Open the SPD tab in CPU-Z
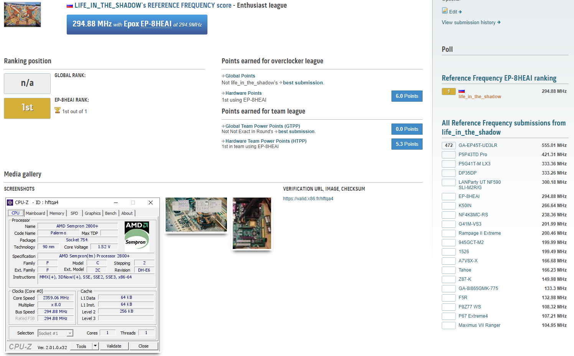This screenshot has height=356, width=574. (74, 213)
